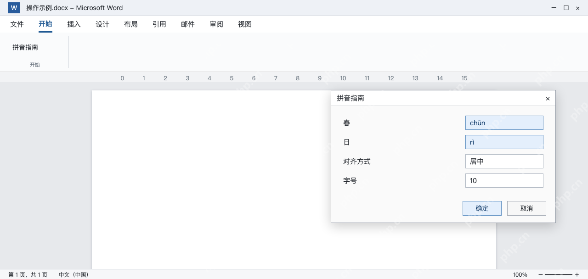Image resolution: width=588 pixels, height=279 pixels.
Task: Switch to the 开始 ribbon tab
Action: pyautogui.click(x=45, y=24)
